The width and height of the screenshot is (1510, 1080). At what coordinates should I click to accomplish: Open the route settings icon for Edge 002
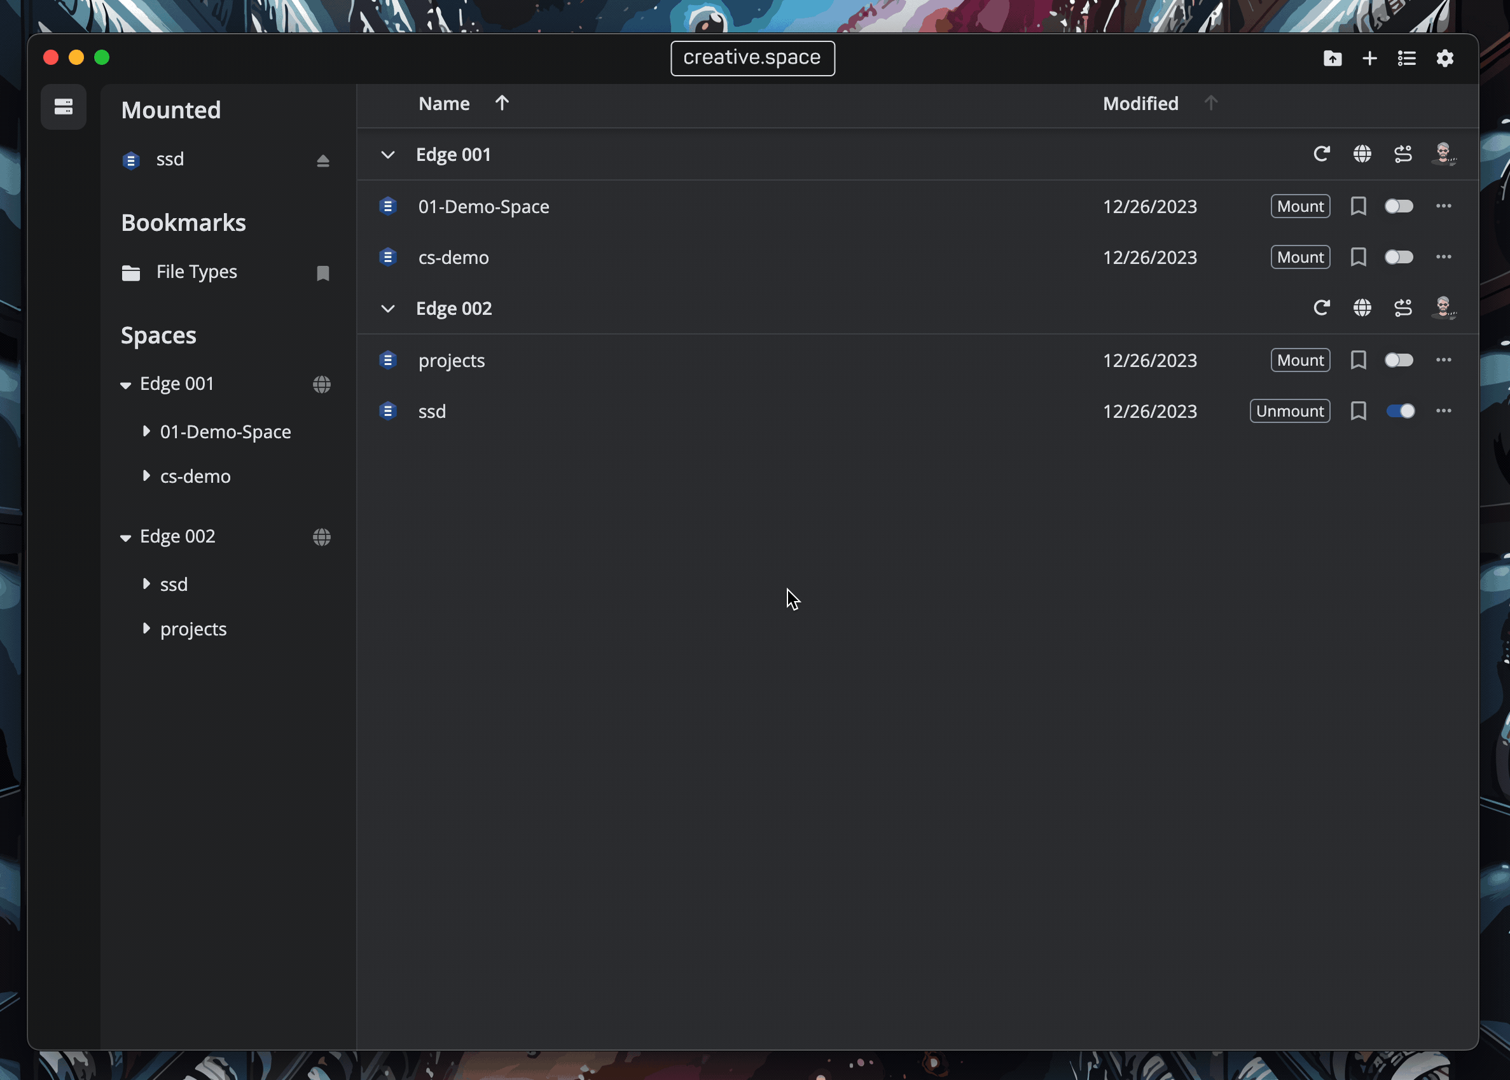[x=1403, y=308]
